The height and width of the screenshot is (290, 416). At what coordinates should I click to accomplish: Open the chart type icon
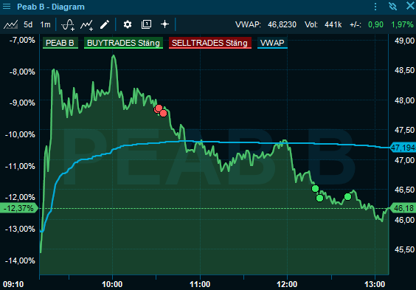pos(10,24)
